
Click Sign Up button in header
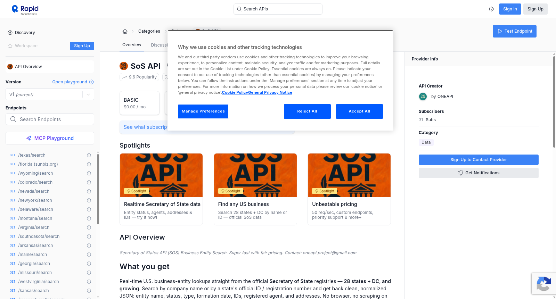click(535, 9)
